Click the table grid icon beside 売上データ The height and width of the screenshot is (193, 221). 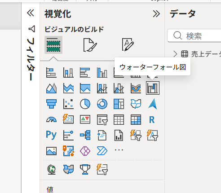(x=185, y=54)
